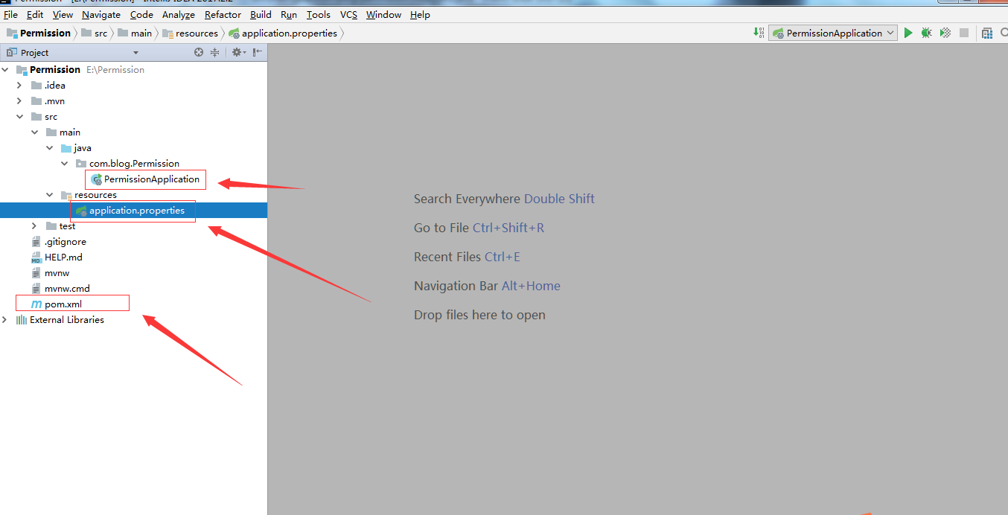The height and width of the screenshot is (515, 1008).
Task: Expand the .mvn folder
Action: click(19, 101)
